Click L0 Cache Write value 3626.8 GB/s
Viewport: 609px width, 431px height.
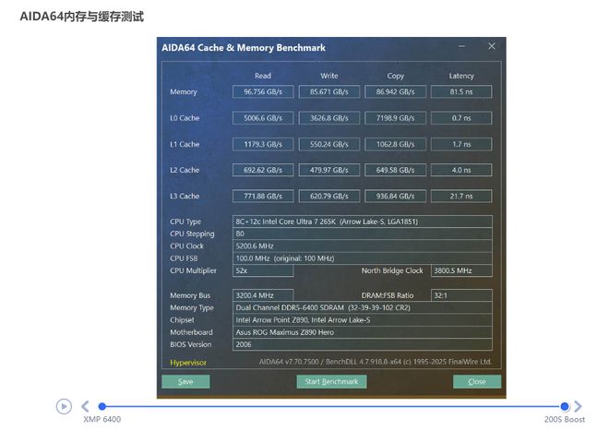[x=329, y=118]
